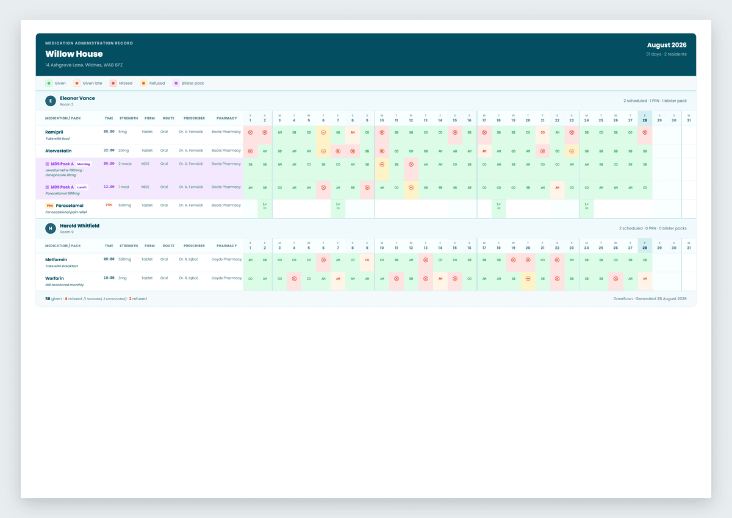Click Paracetamol PRN dose cell on day 18

pos(498,208)
